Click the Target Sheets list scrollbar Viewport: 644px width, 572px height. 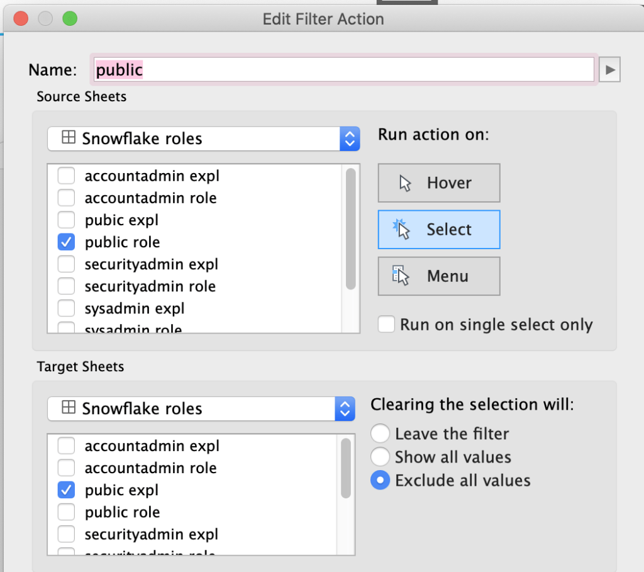[x=345, y=469]
